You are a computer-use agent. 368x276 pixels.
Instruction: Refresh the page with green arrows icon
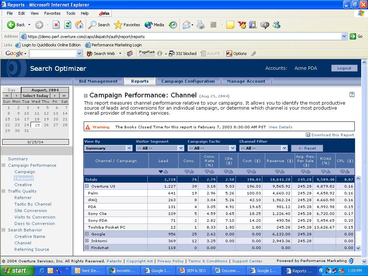(68, 25)
